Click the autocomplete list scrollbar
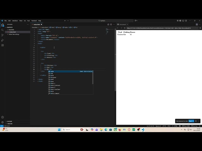The width and height of the screenshot is (202, 151). tap(93, 77)
